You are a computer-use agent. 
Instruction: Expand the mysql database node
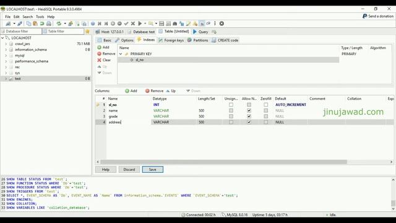click(6, 55)
